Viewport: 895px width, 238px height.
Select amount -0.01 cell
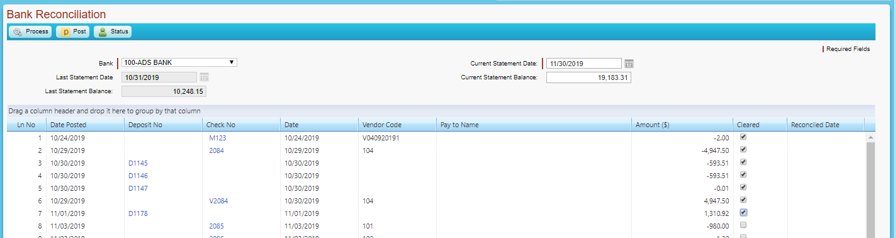point(682,188)
